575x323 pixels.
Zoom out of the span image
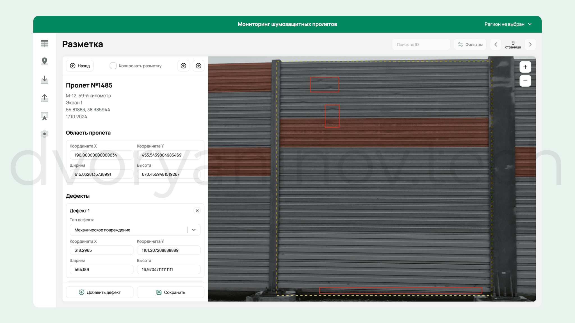(x=525, y=81)
